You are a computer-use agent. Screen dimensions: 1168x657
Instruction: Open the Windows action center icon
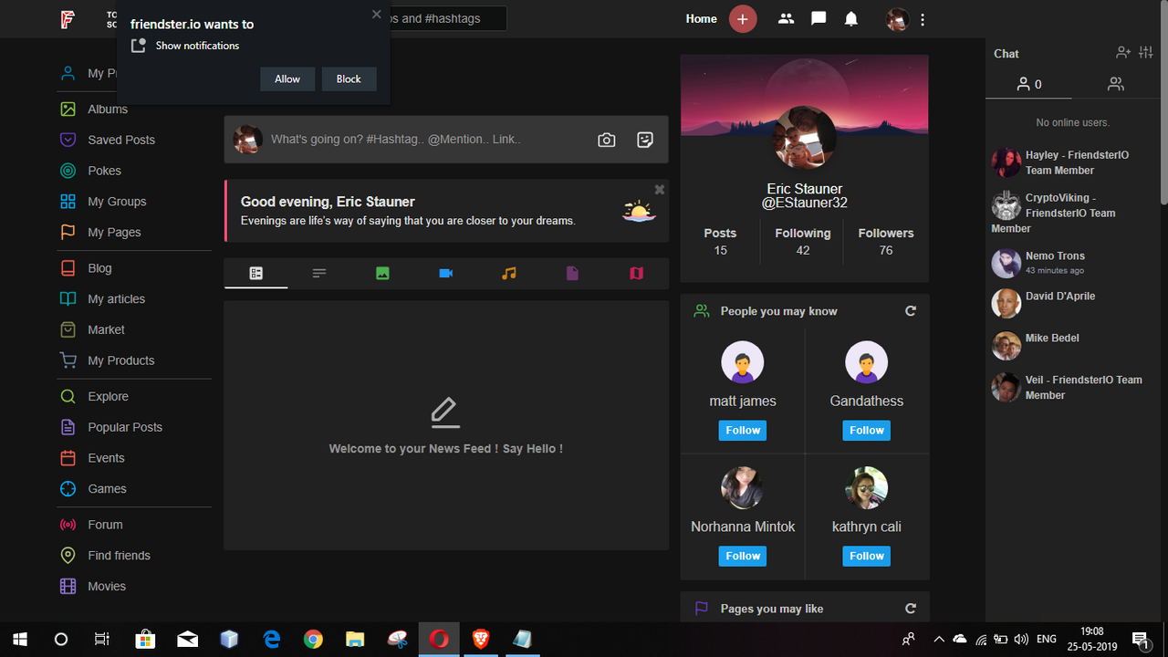(x=1141, y=639)
